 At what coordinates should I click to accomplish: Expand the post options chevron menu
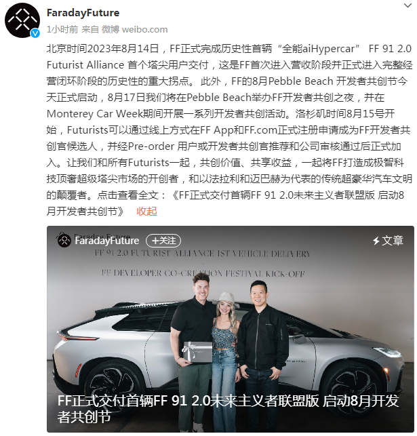408,5
